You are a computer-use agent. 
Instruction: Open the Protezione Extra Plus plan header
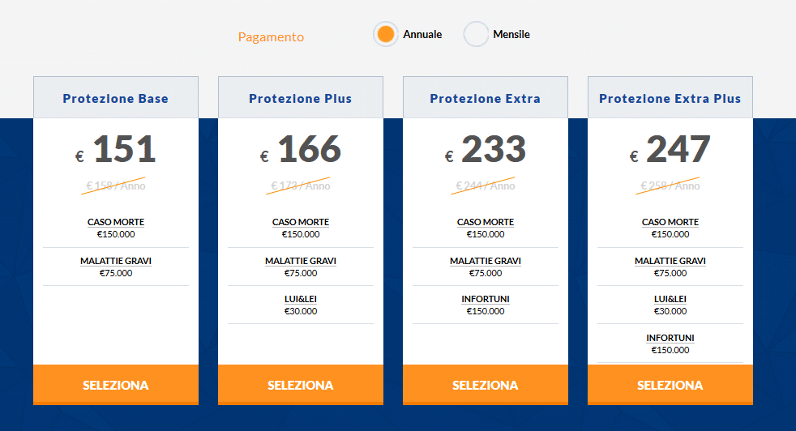point(670,98)
